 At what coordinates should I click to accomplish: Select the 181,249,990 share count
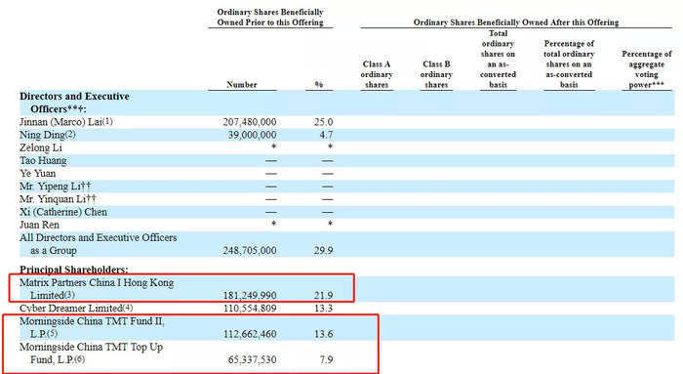(x=250, y=296)
